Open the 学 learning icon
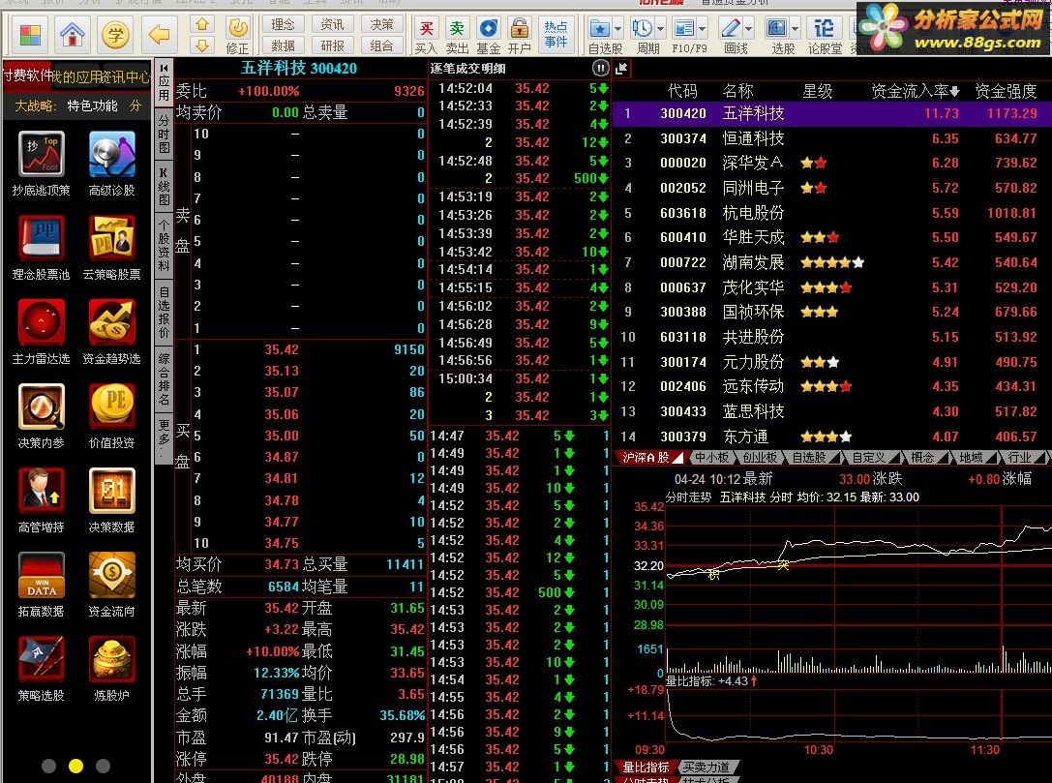The height and width of the screenshot is (783, 1052). coord(115,34)
